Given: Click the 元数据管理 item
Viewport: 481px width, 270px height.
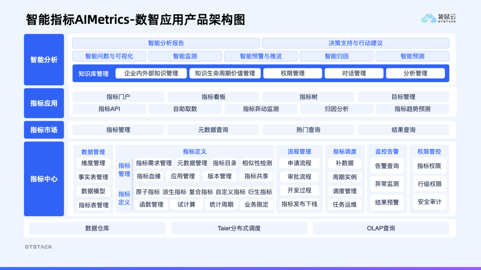Looking at the screenshot, I should pyautogui.click(x=192, y=163).
